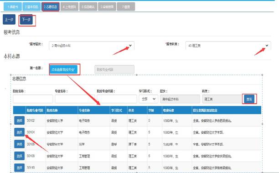Screen dimensions: 279x173
Task: Click the 查询 search button
Action: pos(249,99)
